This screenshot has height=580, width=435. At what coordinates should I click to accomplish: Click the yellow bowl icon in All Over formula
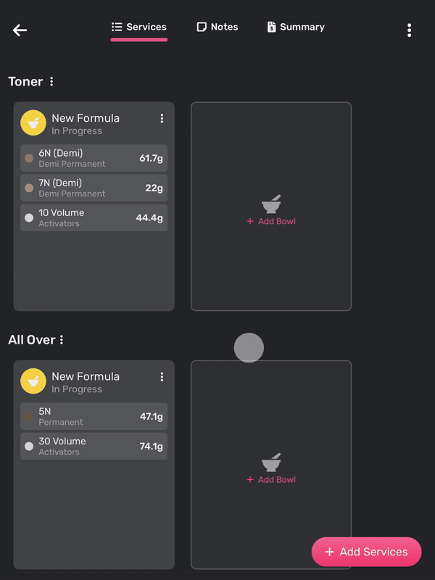[33, 382]
